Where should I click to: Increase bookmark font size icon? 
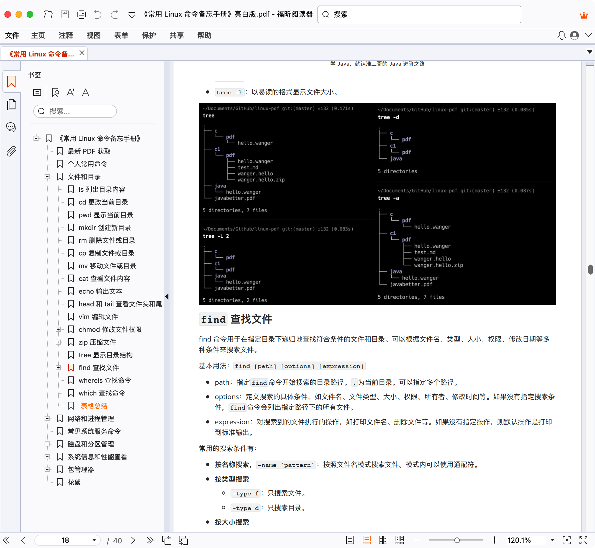(x=70, y=92)
